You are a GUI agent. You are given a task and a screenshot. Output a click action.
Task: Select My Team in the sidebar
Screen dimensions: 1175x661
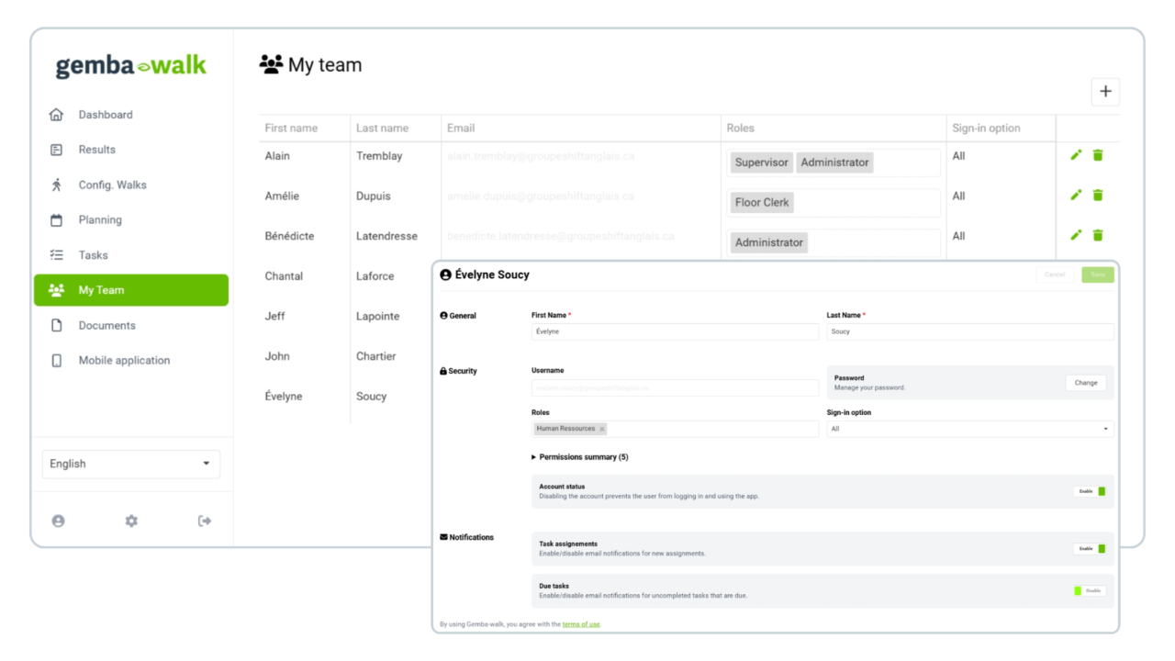point(103,289)
